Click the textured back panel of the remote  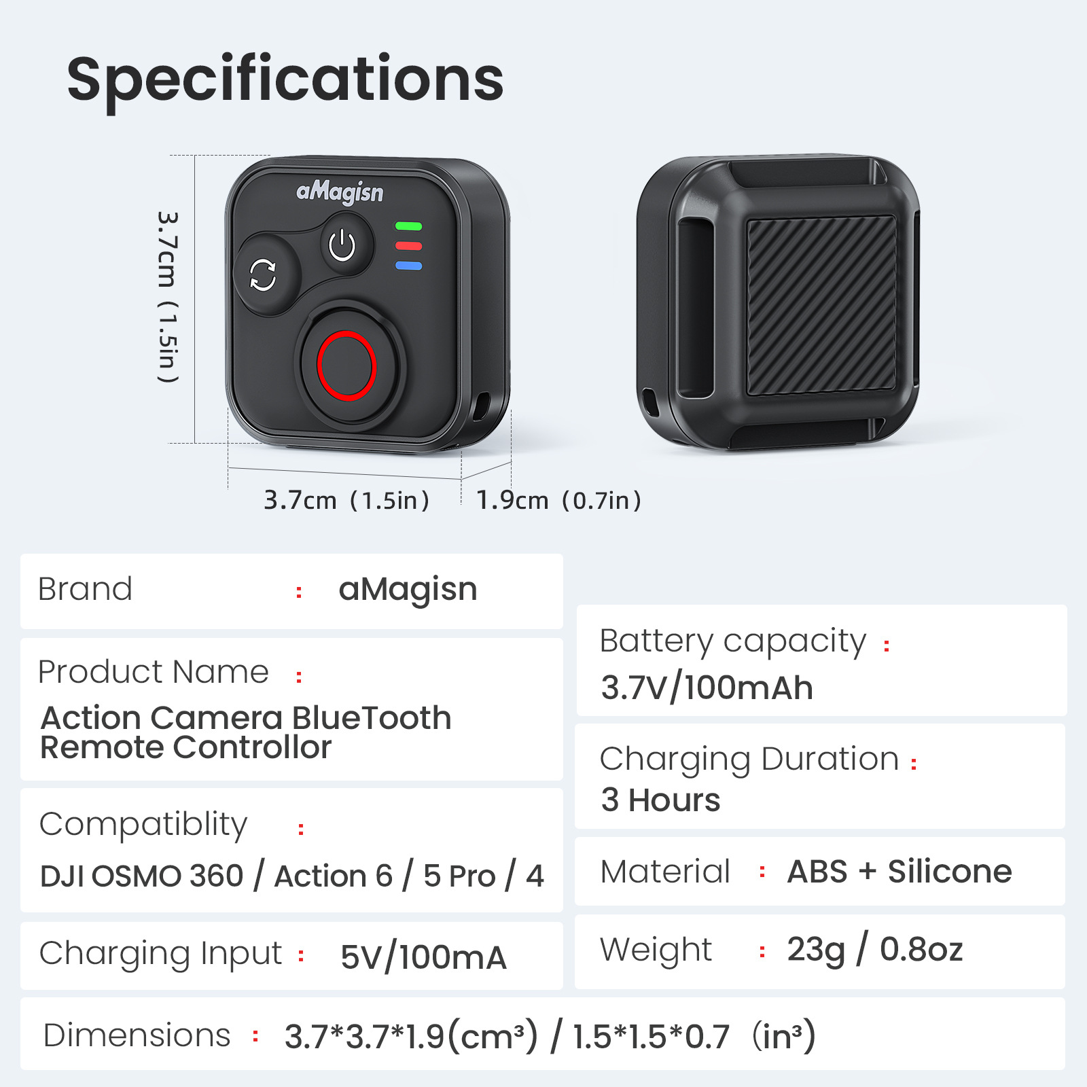coord(821,305)
